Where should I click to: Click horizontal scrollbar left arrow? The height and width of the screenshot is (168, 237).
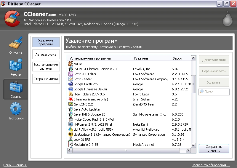pyautogui.click(x=70, y=151)
